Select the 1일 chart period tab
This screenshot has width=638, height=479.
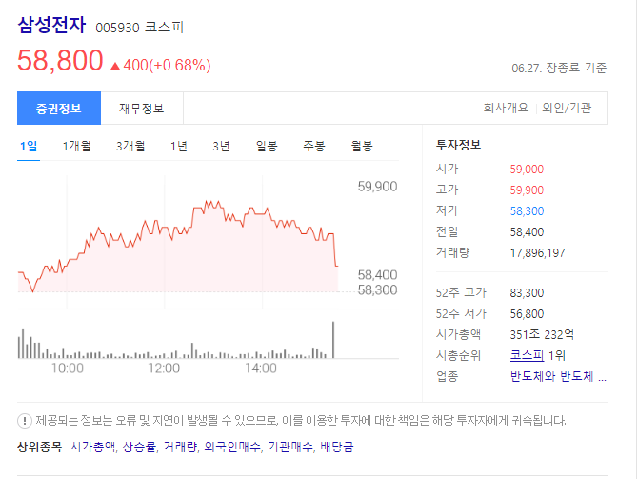(x=29, y=146)
